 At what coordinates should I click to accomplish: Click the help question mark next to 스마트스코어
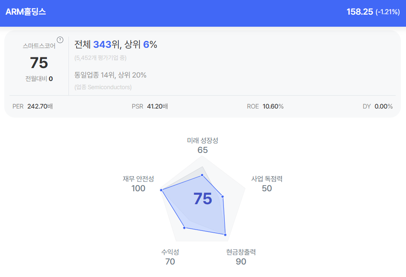[60, 40]
